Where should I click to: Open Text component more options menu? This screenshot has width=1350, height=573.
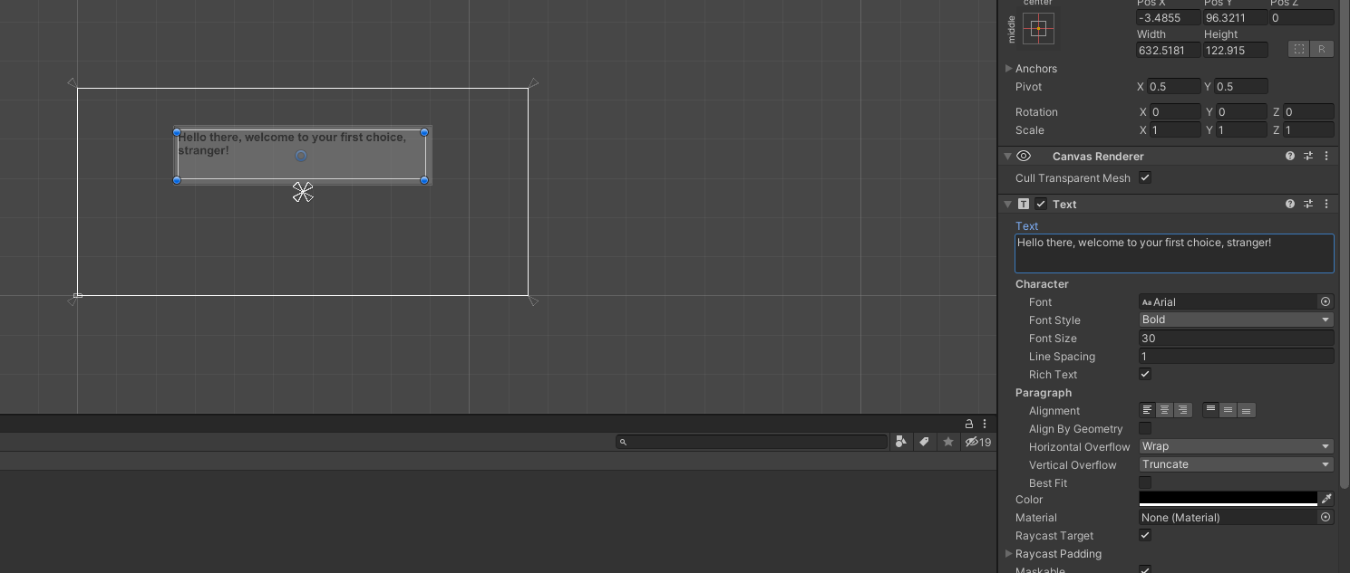(x=1326, y=205)
